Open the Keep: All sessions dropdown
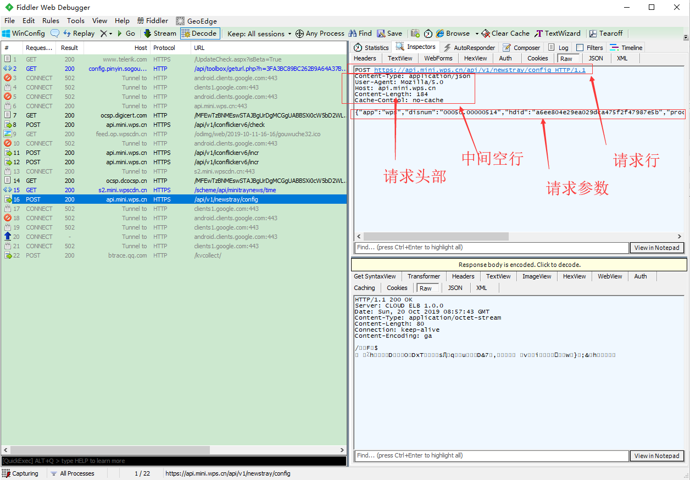Viewport: 690px width, 480px height. pos(260,34)
